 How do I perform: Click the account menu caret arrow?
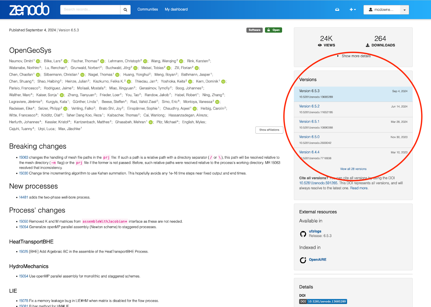point(405,10)
